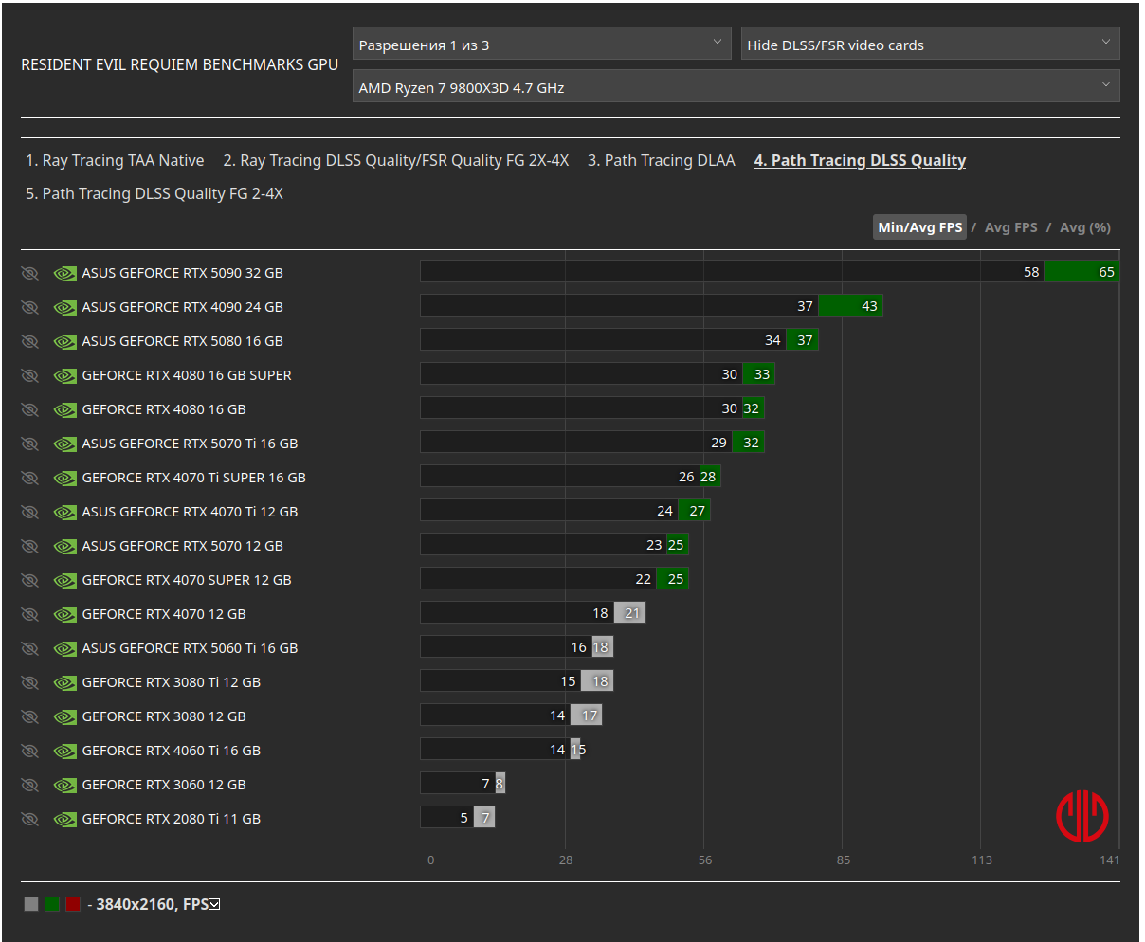
Task: Click NVIDIA logo beside RTX 4070 Ti SUPER 16 GB
Action: [64, 478]
